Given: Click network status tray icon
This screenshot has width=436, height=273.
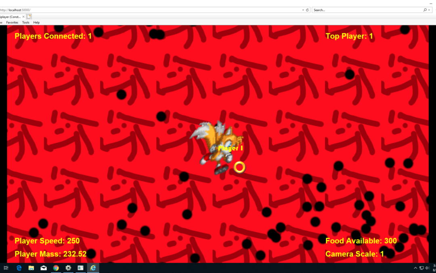Looking at the screenshot, I should coord(421,268).
